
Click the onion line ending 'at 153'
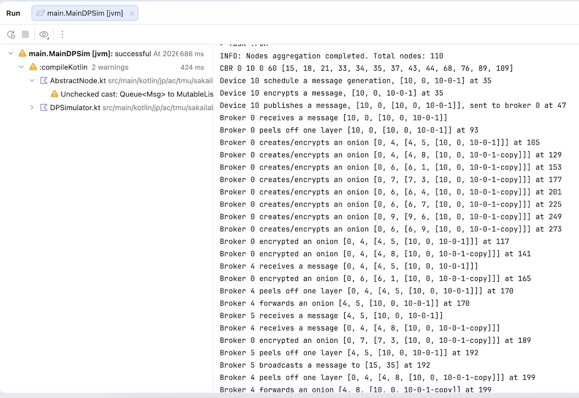tap(391, 167)
